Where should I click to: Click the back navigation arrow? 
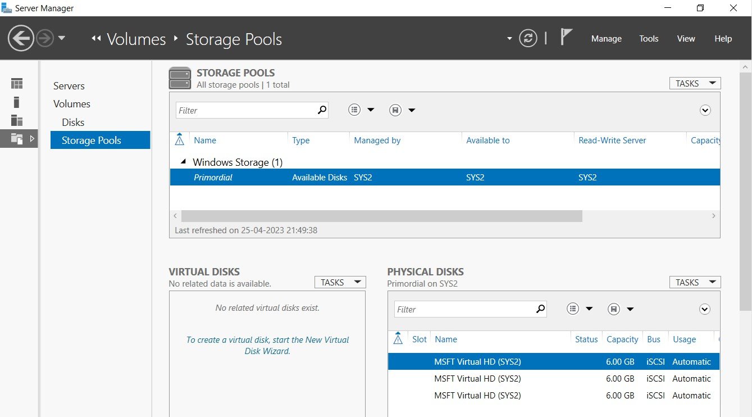[21, 38]
